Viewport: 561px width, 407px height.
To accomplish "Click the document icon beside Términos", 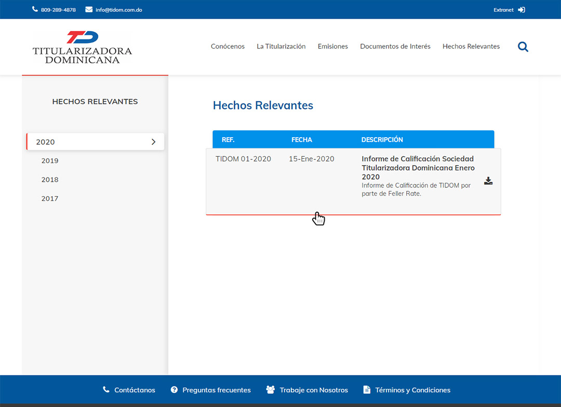I will tap(367, 390).
